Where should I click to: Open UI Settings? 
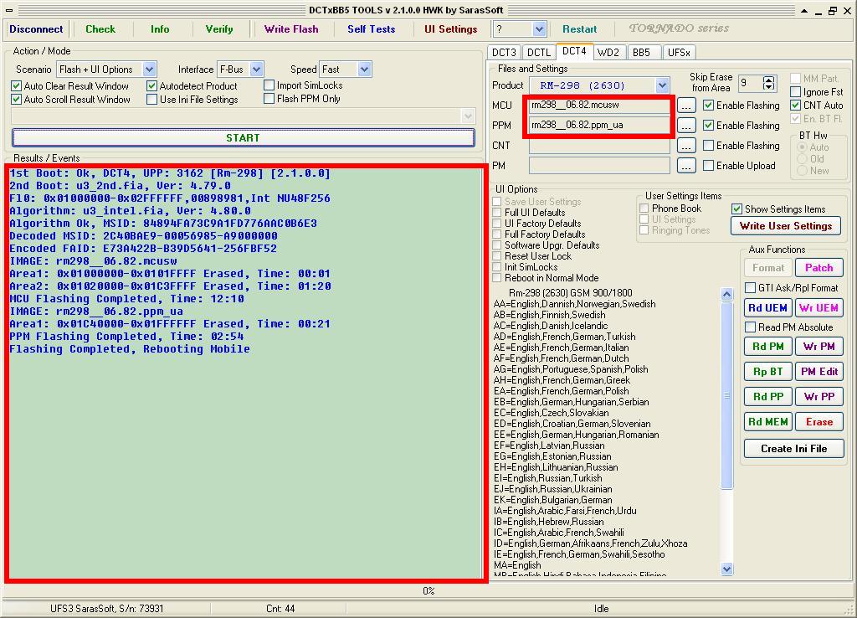(451, 29)
